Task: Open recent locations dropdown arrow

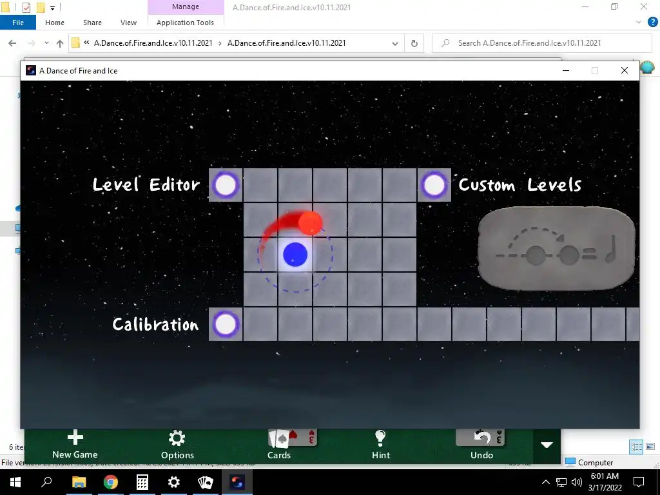Action: (46, 43)
